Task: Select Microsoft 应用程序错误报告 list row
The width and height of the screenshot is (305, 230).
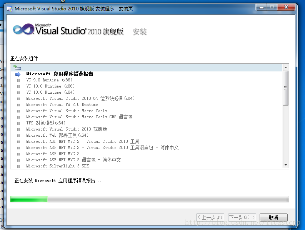Action: point(60,74)
